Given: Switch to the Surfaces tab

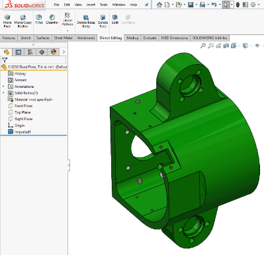Looking at the screenshot, I should pyautogui.click(x=43, y=38).
